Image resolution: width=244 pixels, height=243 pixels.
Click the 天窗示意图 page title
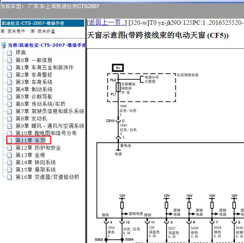click(x=158, y=35)
